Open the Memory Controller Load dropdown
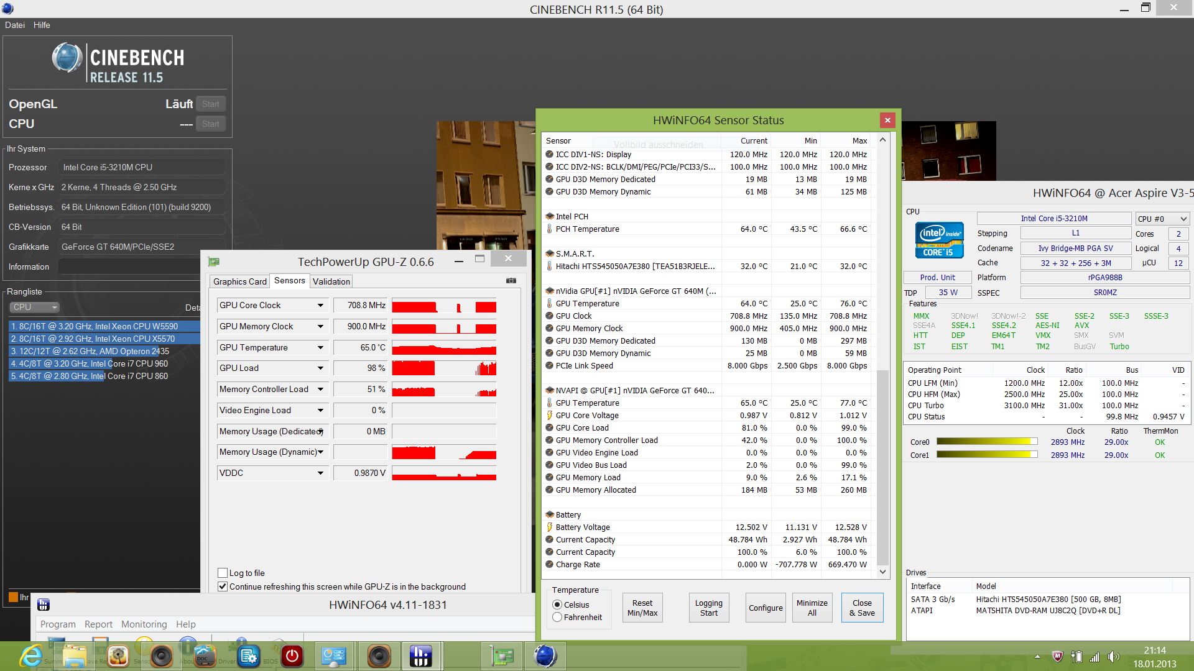Screen dimensions: 1194x671 pyautogui.click(x=320, y=389)
